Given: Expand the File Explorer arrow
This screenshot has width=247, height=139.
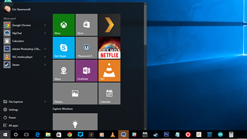Looking at the screenshot, I should coord(45,102).
